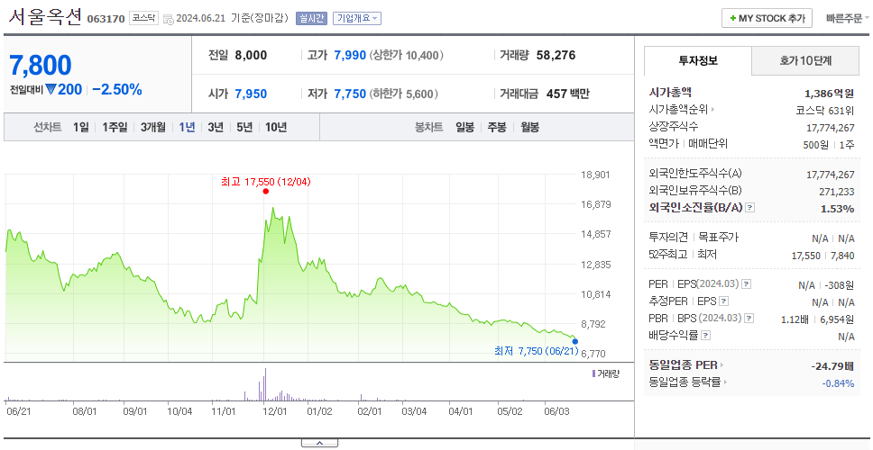Click the calendar icon before 2024.06.21
The height and width of the screenshot is (450, 873).
coord(169,19)
